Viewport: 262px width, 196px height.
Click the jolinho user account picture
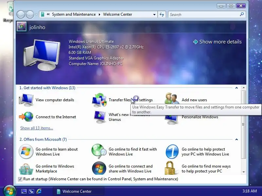pyautogui.click(x=22, y=26)
